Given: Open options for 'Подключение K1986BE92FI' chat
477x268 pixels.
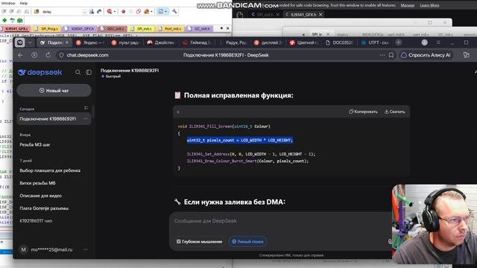Looking at the screenshot, I should [86, 119].
